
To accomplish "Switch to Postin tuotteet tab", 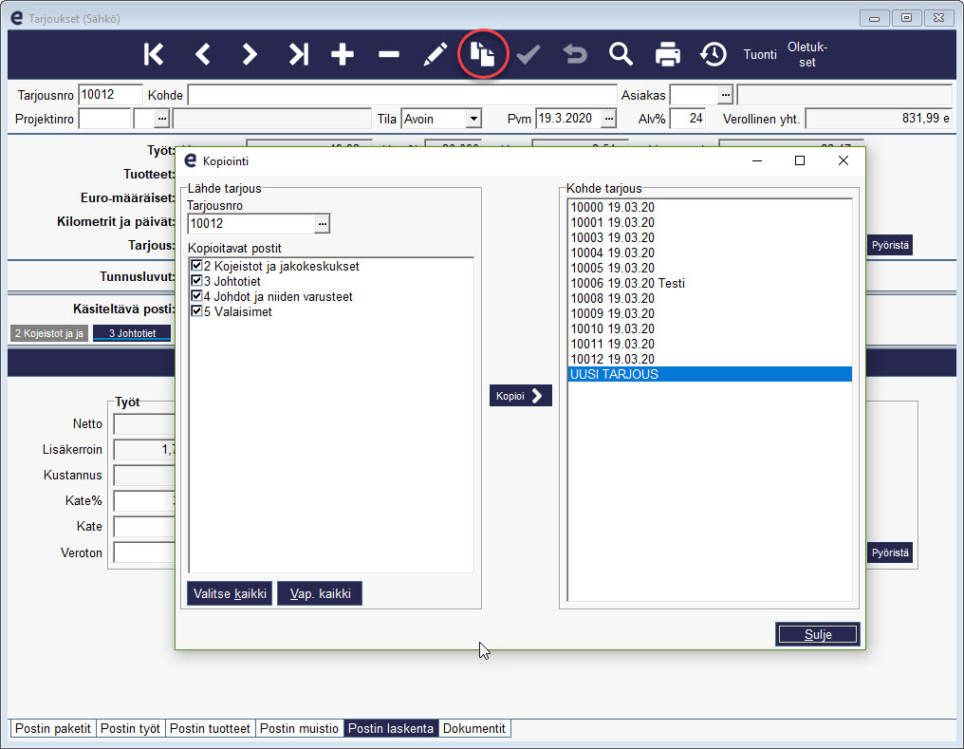I will tap(210, 729).
